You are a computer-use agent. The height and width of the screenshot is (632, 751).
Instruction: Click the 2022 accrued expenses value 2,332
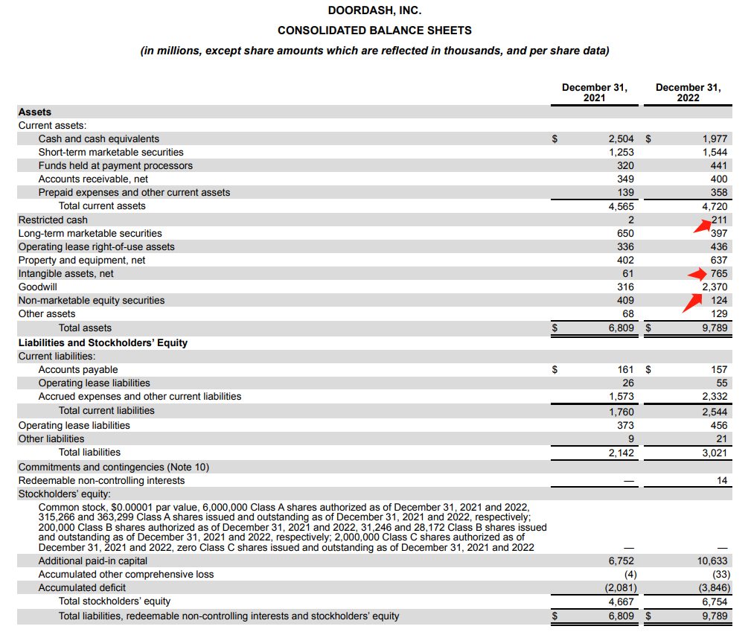coord(715,397)
